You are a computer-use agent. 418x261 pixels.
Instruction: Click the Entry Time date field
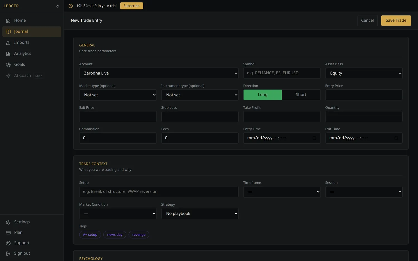pyautogui.click(x=282, y=138)
